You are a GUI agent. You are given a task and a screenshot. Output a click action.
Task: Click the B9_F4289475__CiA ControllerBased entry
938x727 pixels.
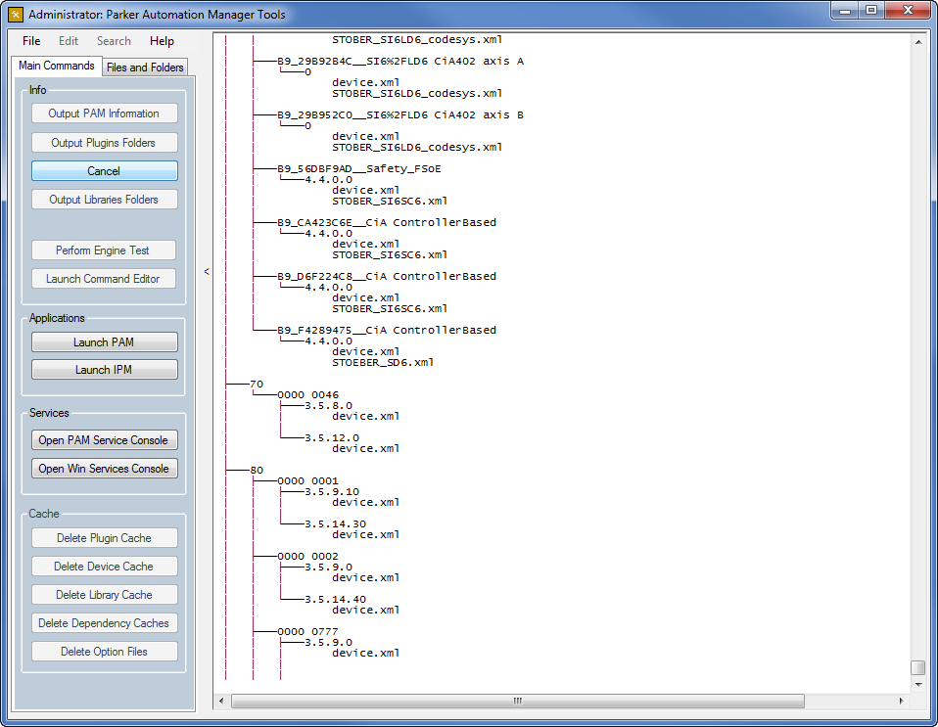click(387, 330)
